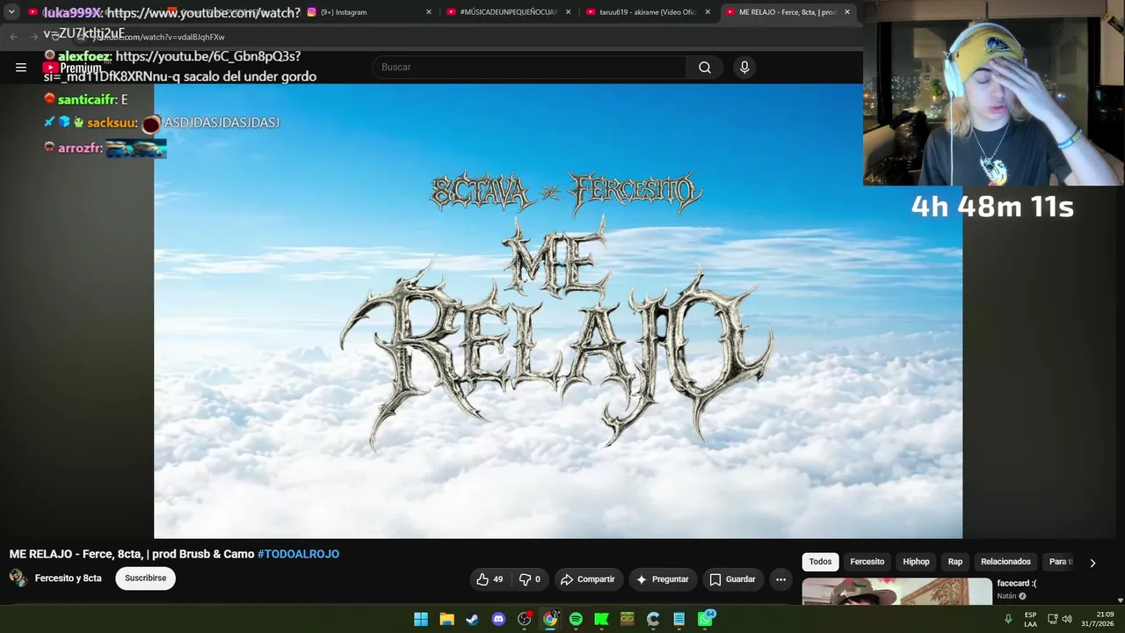Close the taruu619 - akirame tab

708,12
